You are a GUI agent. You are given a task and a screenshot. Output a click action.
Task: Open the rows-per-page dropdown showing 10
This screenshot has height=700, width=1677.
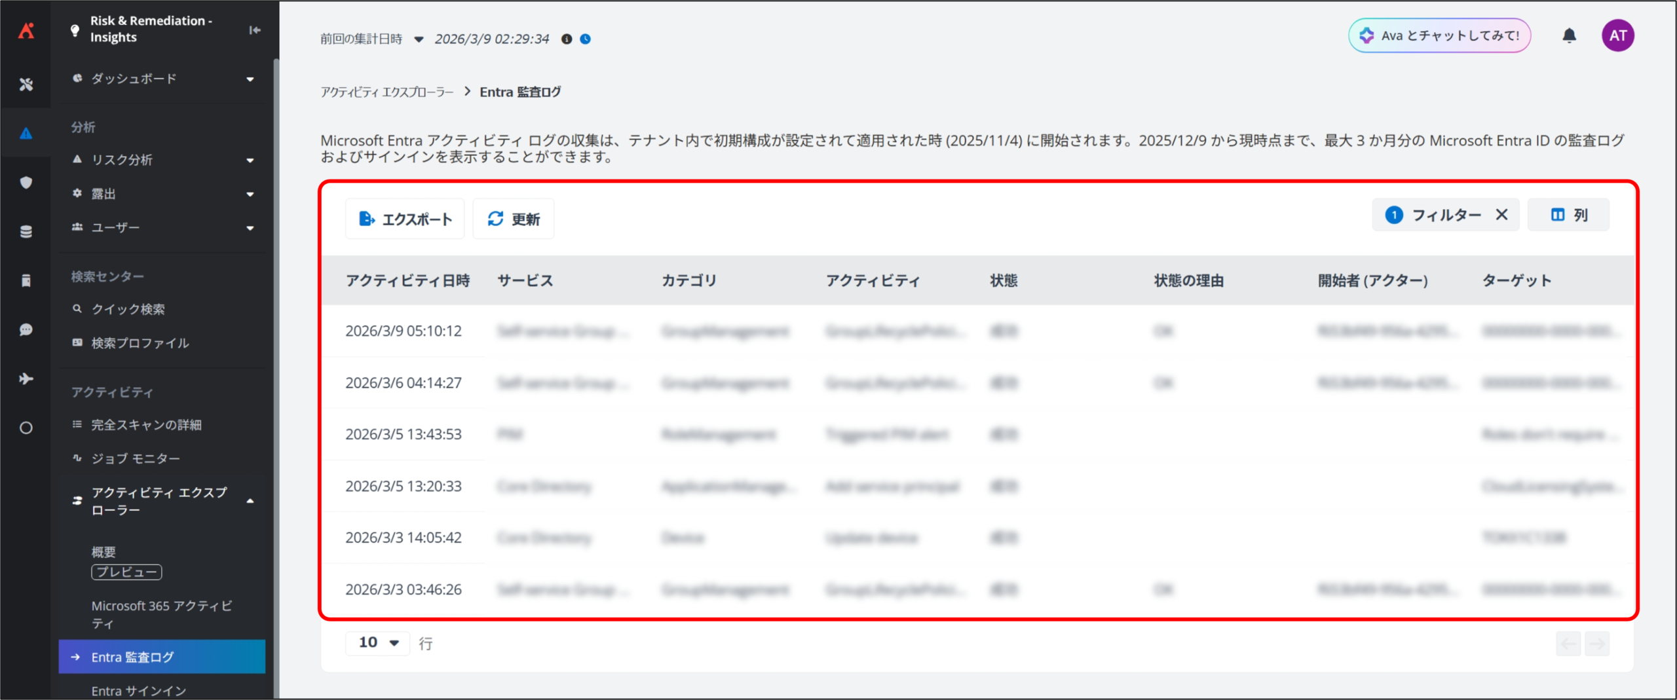coord(378,643)
